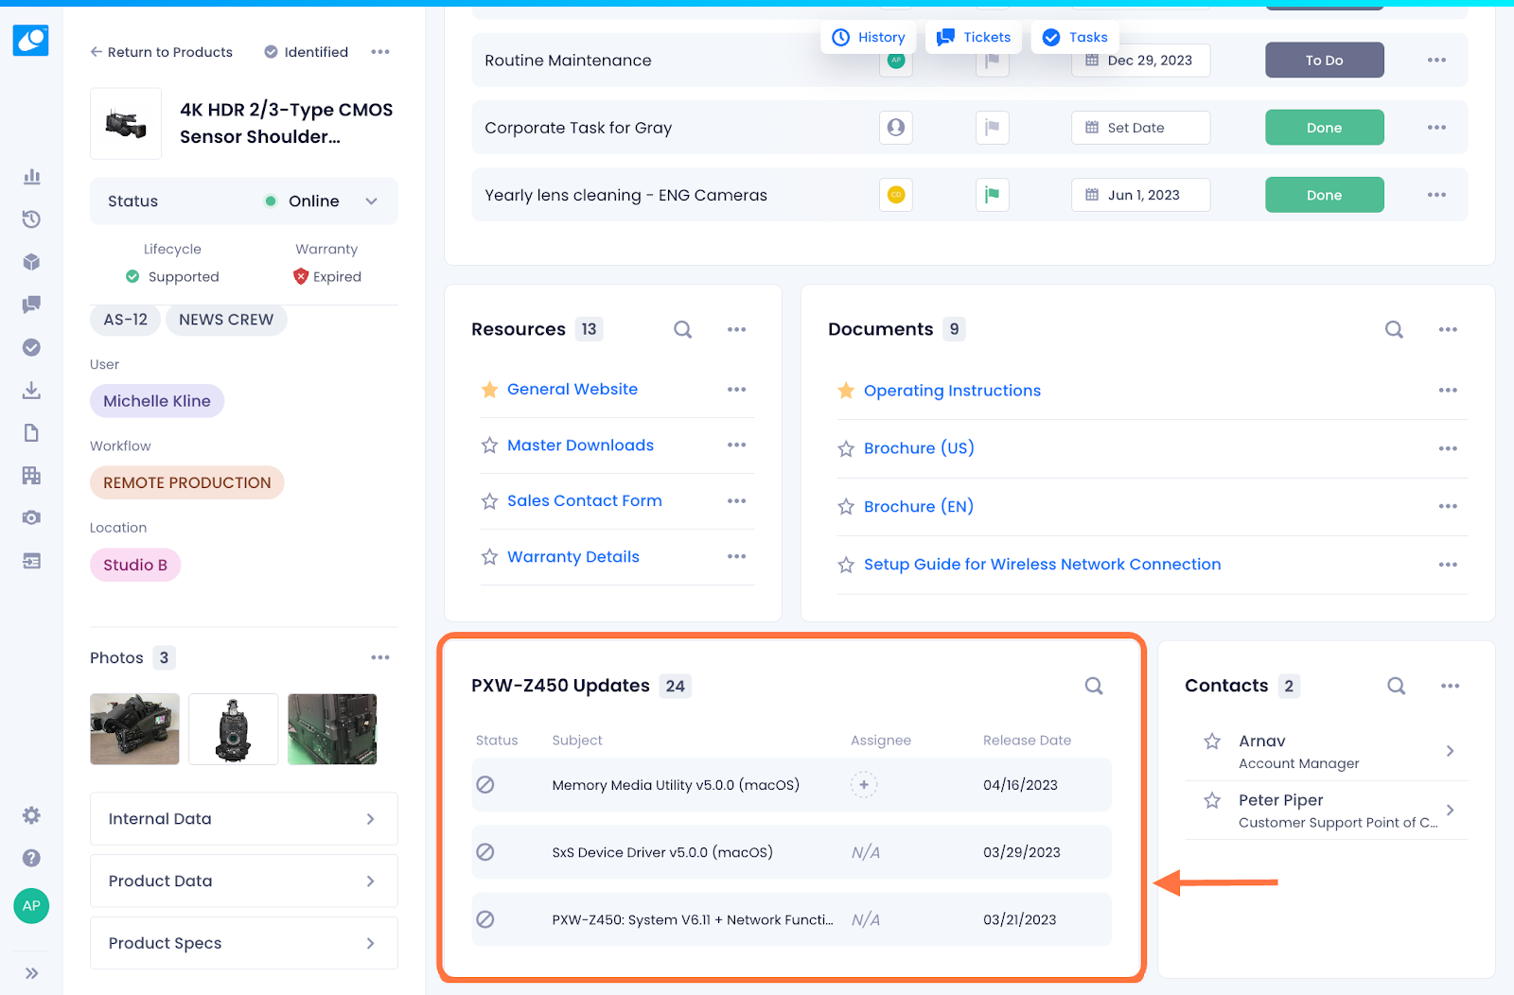This screenshot has width=1514, height=995.
Task: Open Operating Instructions options menu
Action: (1448, 390)
